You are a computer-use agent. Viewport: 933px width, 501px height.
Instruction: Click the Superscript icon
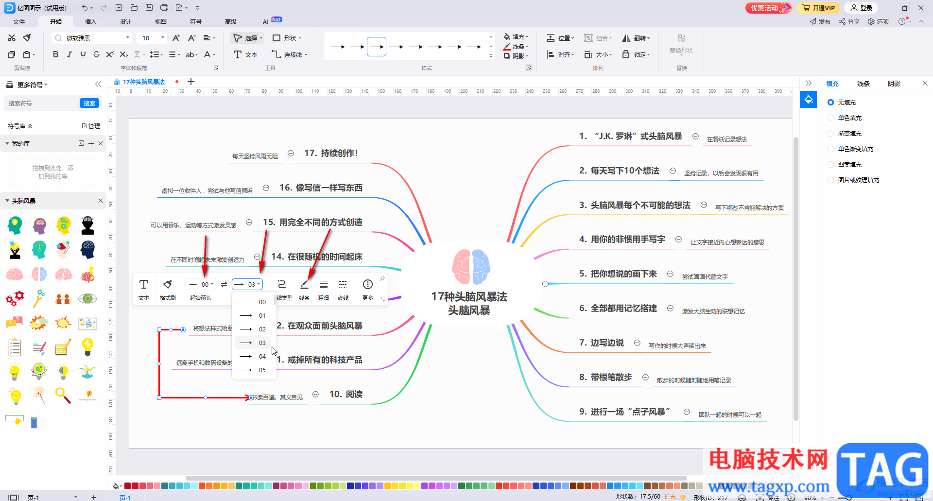tap(110, 54)
